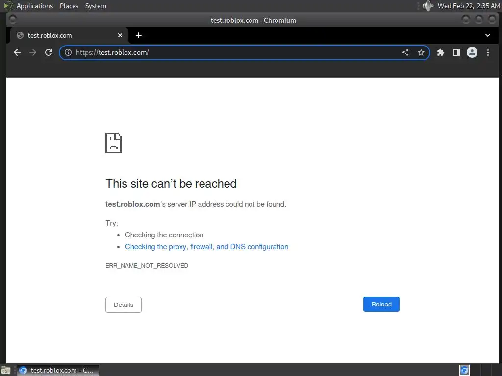Click ERR_NAME_NOT_RESOLVED error code text
Viewport: 502px width, 376px height.
[147, 266]
